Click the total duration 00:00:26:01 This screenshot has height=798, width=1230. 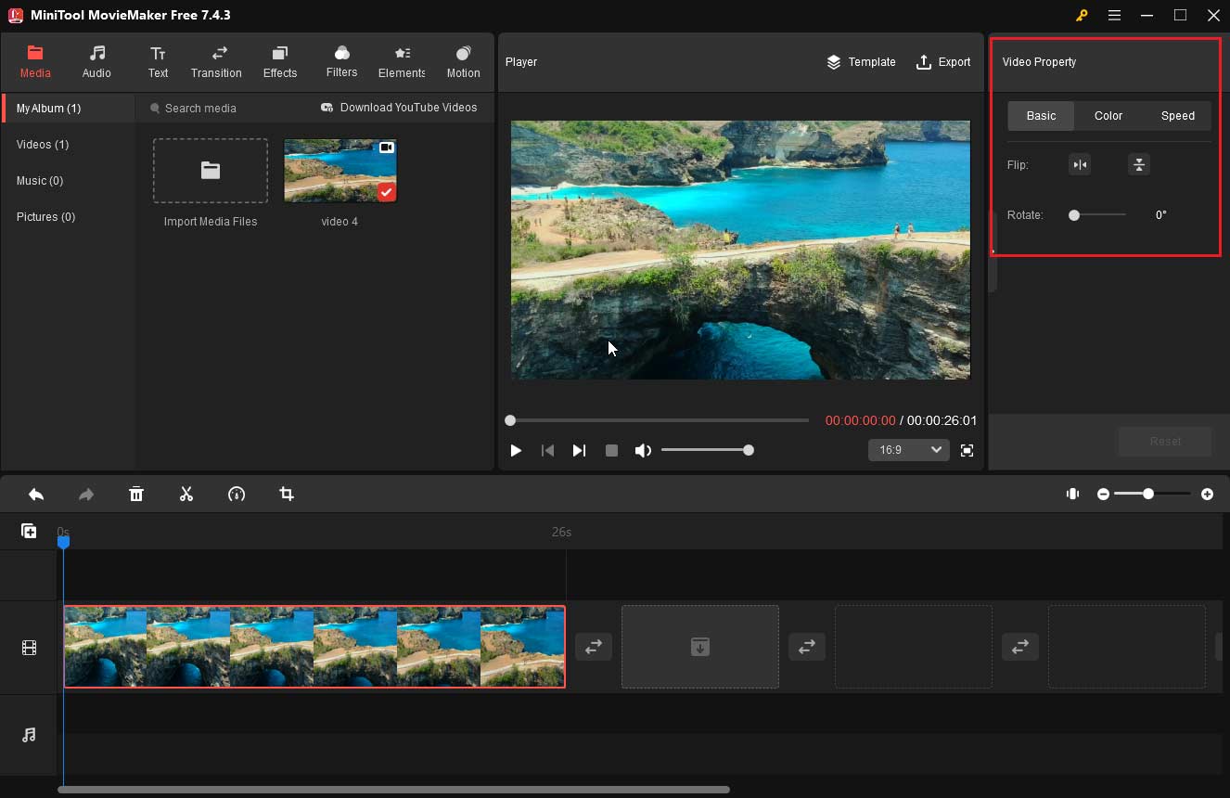942,420
